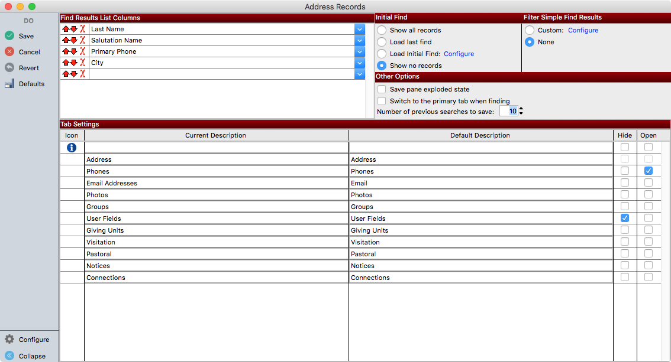Move Primary Phone column up
Viewport: 671px width, 362px height.
tap(66, 51)
